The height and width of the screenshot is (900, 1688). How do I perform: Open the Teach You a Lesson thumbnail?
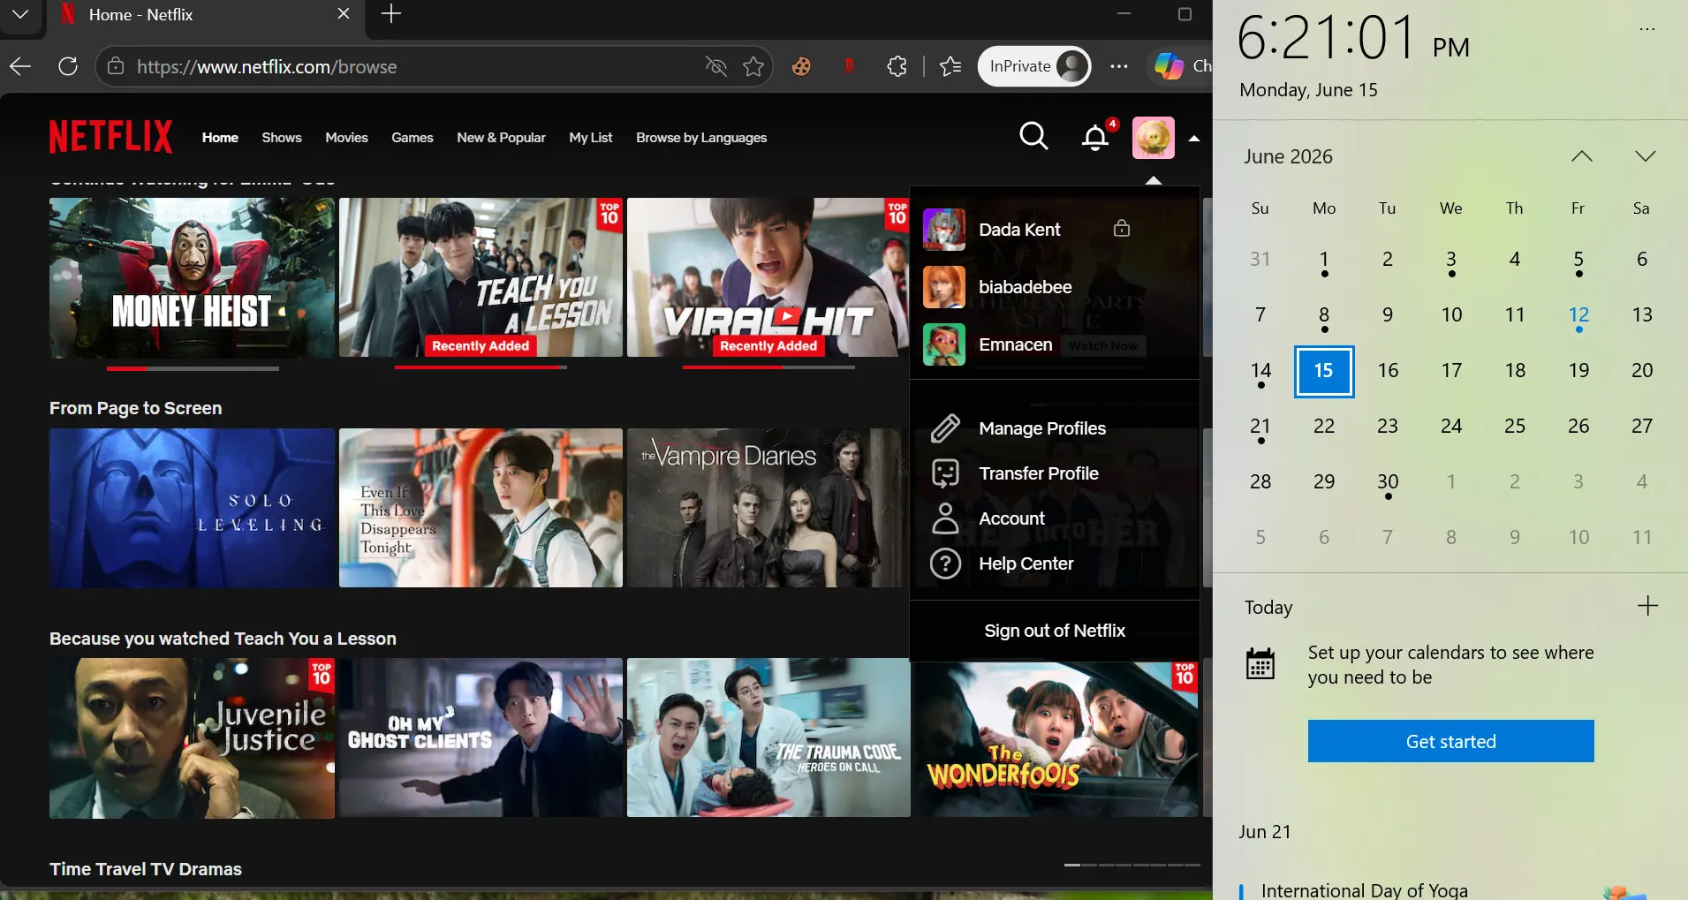pos(481,277)
